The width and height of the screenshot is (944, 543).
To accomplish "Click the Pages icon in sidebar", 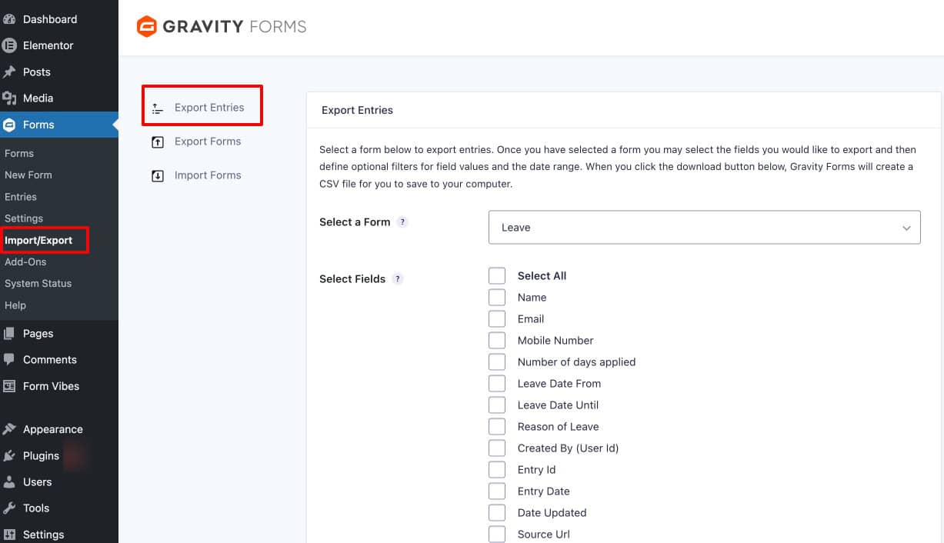I will 10,334.
